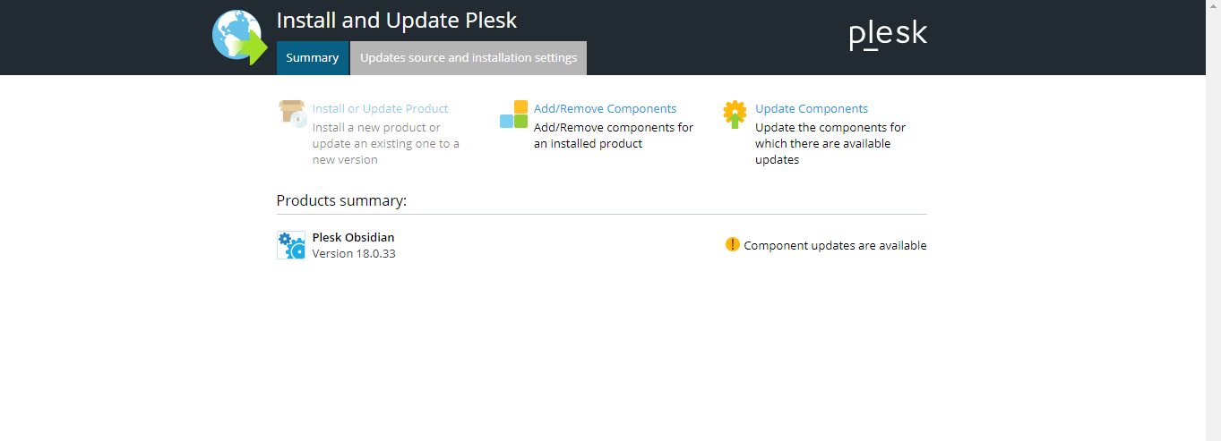The height and width of the screenshot is (441, 1221).
Task: Click the Install or Update Product box icon
Action: click(x=292, y=114)
